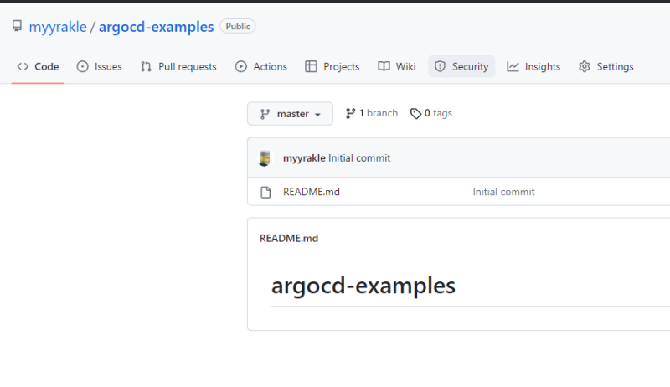Click the Actions play icon

[x=241, y=67]
